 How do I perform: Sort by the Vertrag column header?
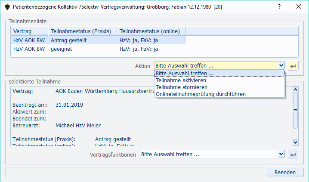(x=30, y=31)
